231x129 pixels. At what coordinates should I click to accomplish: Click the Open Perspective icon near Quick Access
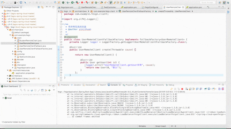(x=220, y=3)
